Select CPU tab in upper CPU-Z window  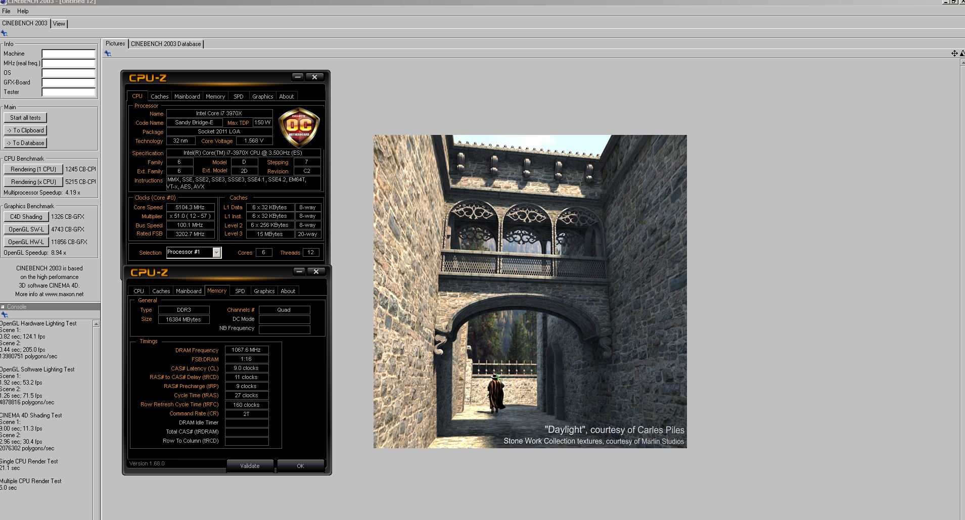(137, 96)
